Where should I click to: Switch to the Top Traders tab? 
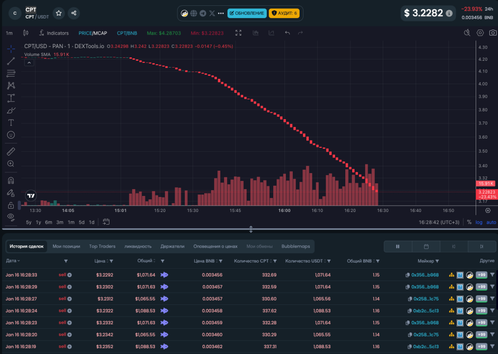click(102, 247)
